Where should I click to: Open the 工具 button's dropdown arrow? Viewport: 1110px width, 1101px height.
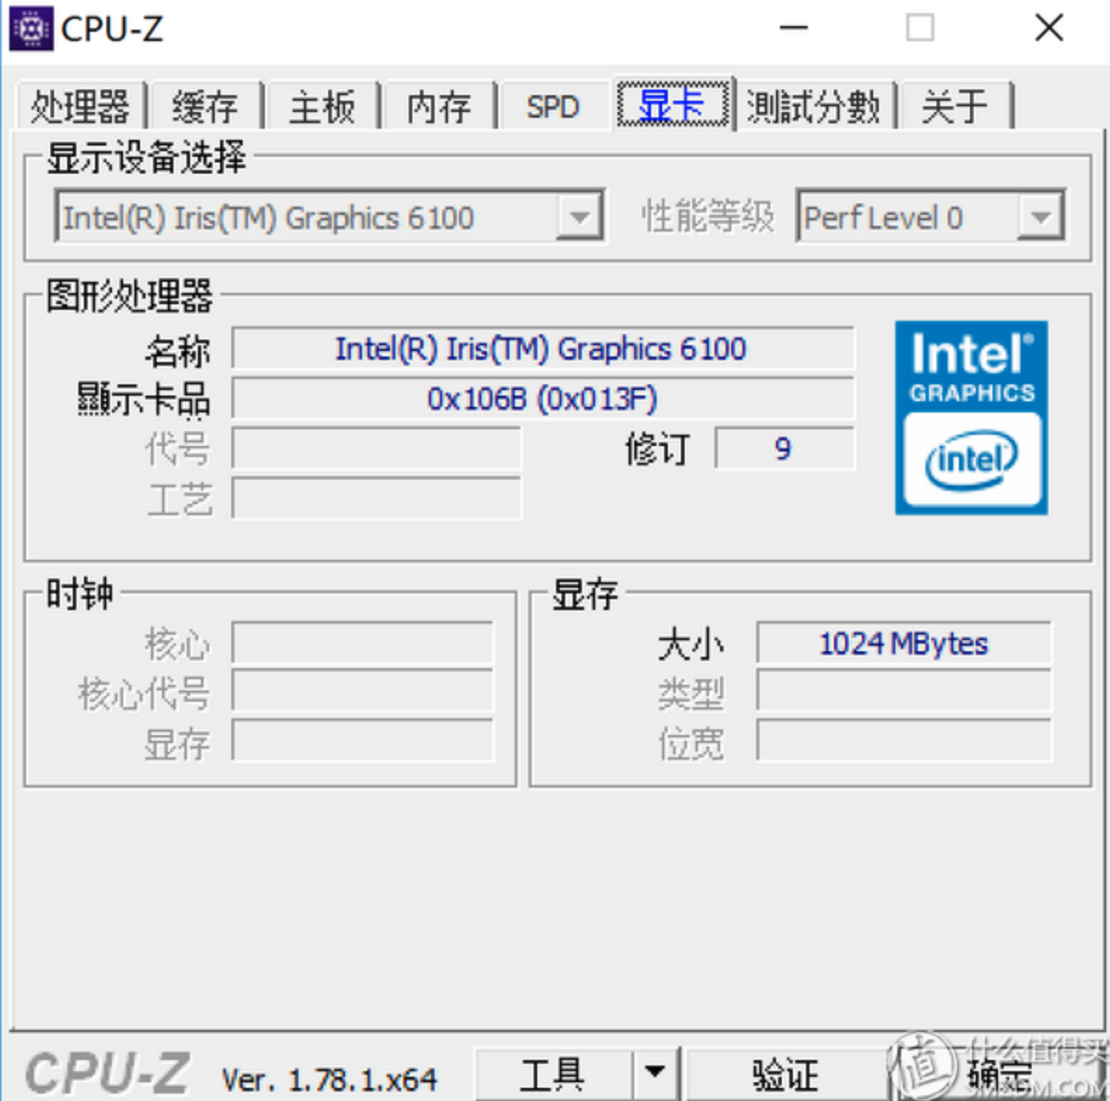655,1074
